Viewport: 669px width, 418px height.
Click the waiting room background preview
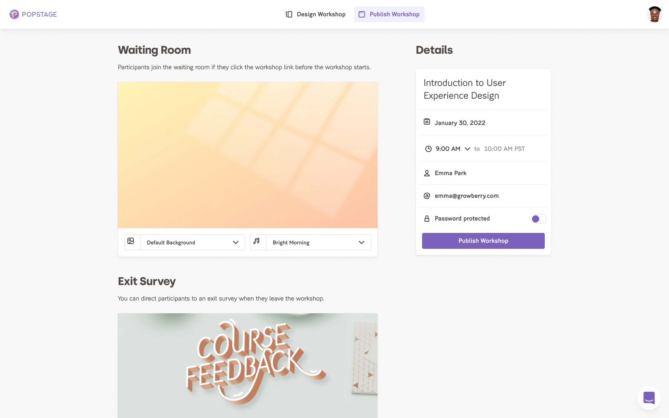coord(248,155)
